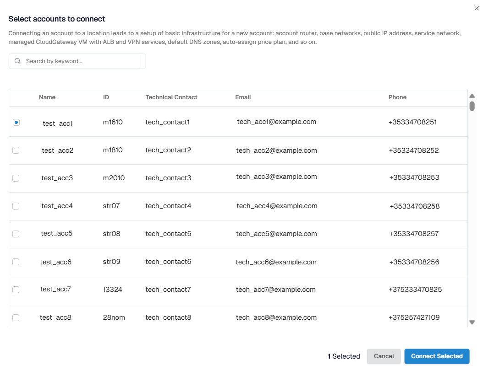Click the vertical scrollbar thumb
The height and width of the screenshot is (376, 483).
(472, 106)
